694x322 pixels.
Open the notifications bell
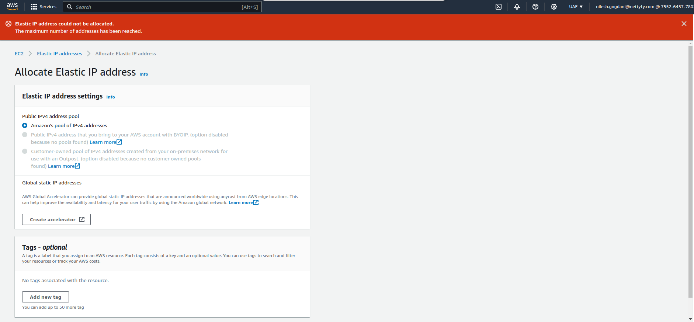click(x=517, y=7)
